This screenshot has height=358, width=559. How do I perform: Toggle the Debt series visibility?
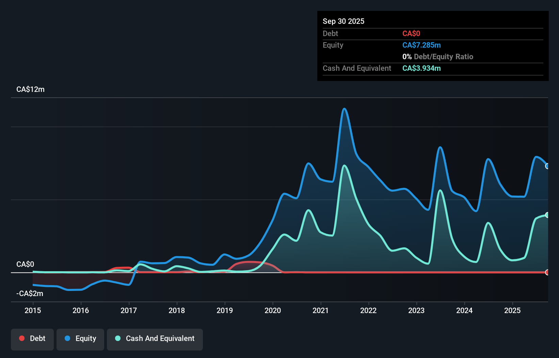click(x=32, y=338)
